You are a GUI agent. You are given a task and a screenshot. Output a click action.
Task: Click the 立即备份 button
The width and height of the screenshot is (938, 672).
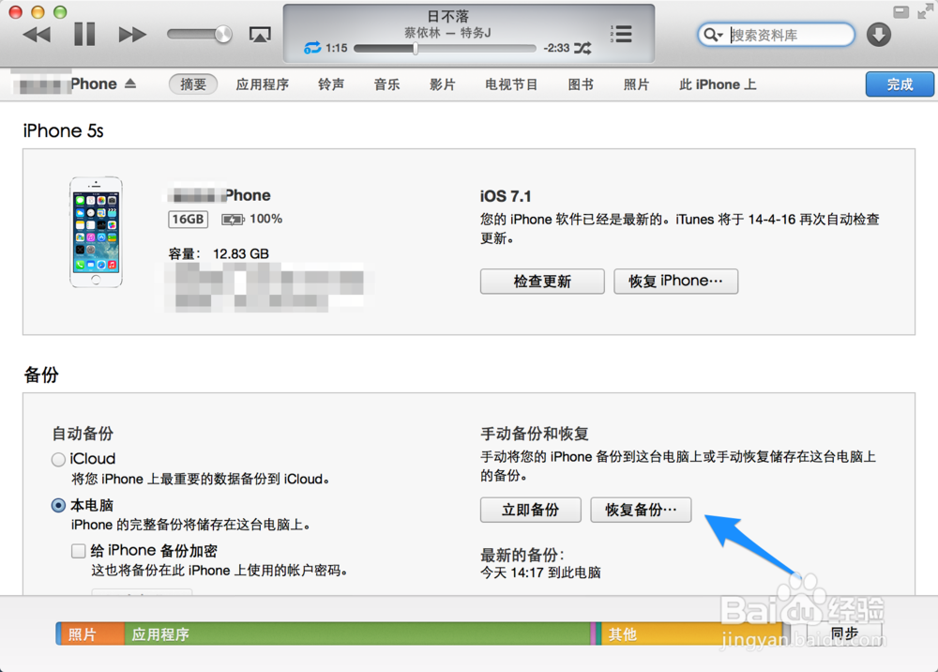(x=531, y=510)
